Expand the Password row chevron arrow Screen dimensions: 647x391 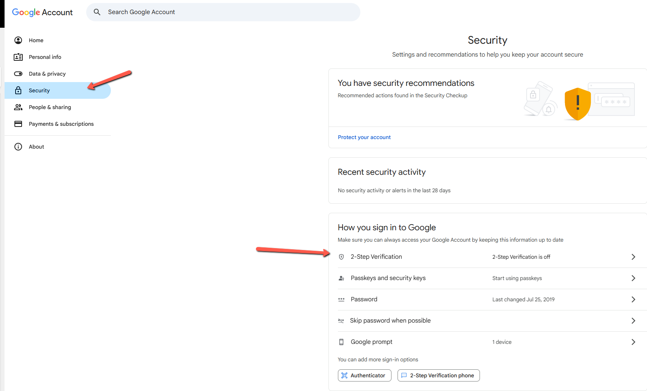[633, 299]
